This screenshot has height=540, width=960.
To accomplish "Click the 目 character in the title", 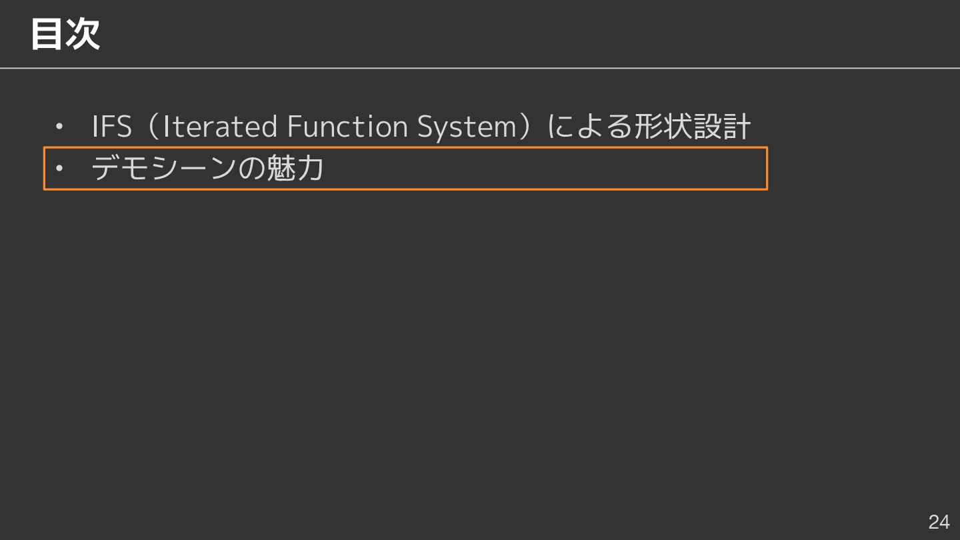I will (47, 34).
